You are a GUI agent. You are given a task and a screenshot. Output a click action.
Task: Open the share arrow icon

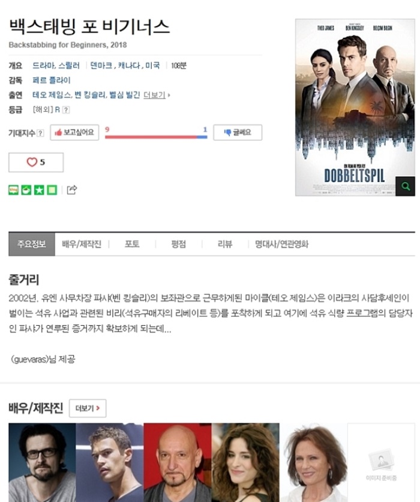tap(72, 189)
